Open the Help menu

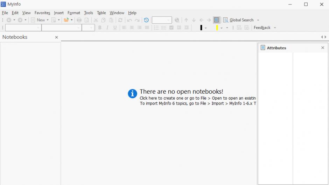(132, 13)
